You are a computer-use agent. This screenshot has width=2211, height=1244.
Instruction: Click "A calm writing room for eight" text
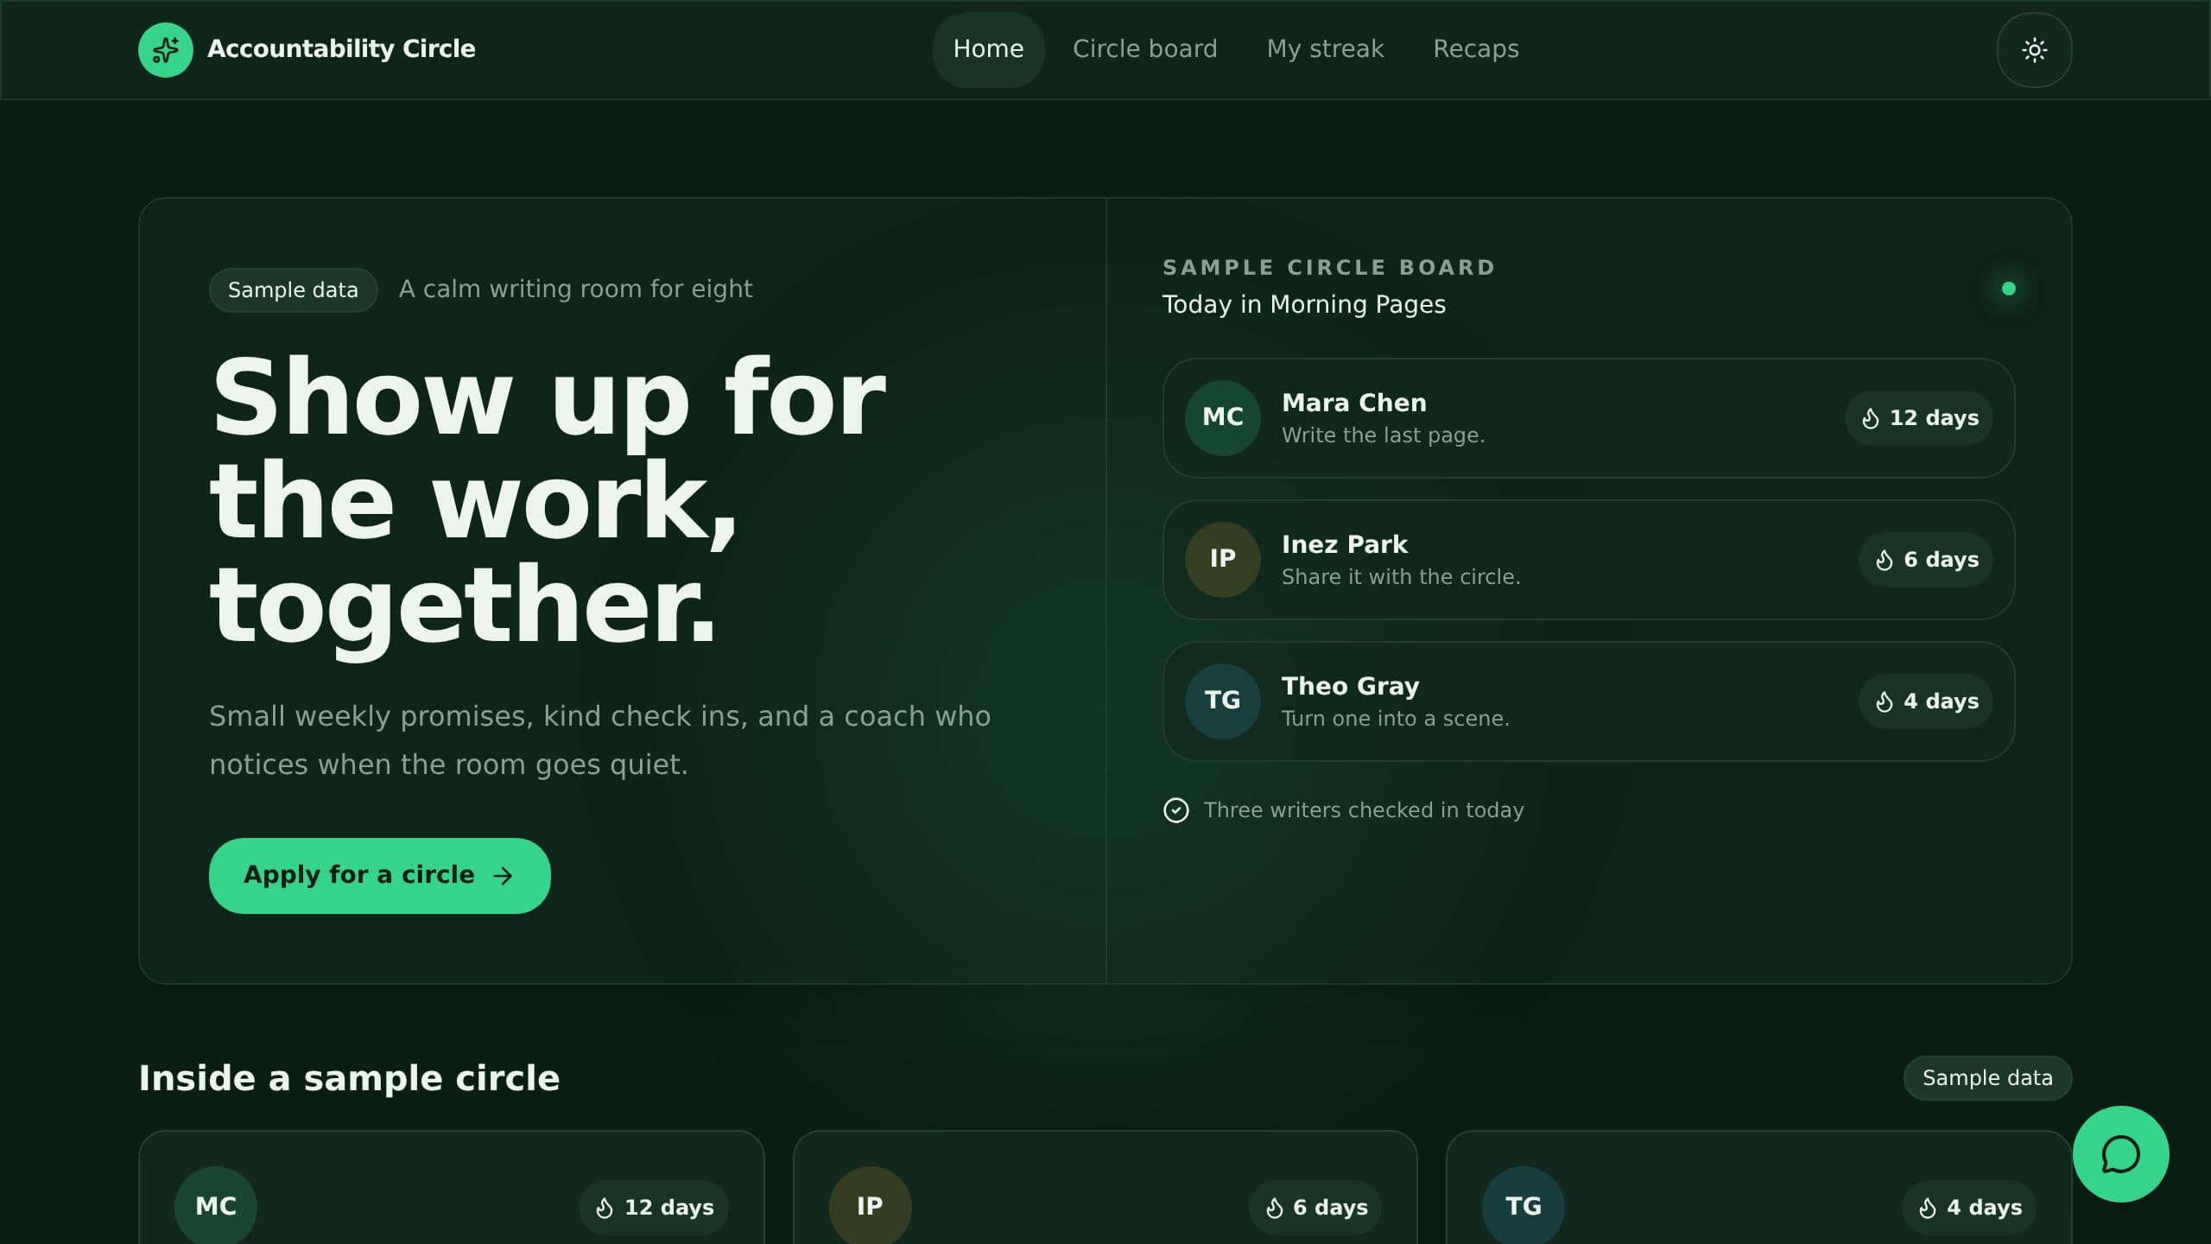coord(576,289)
